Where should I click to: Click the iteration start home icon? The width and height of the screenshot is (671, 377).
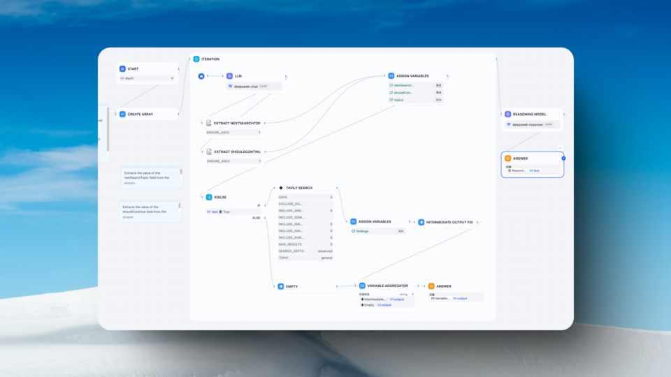tap(201, 76)
